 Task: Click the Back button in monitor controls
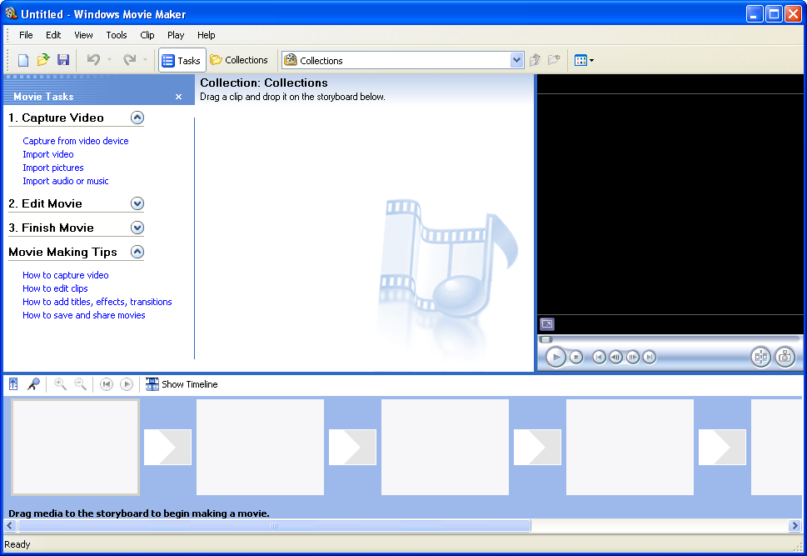tap(599, 357)
